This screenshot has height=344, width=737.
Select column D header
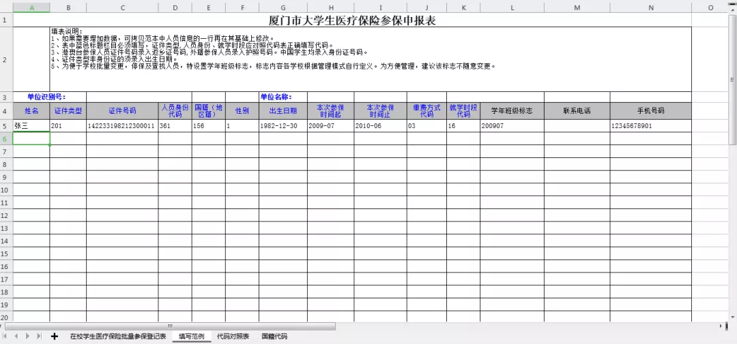[175, 7]
